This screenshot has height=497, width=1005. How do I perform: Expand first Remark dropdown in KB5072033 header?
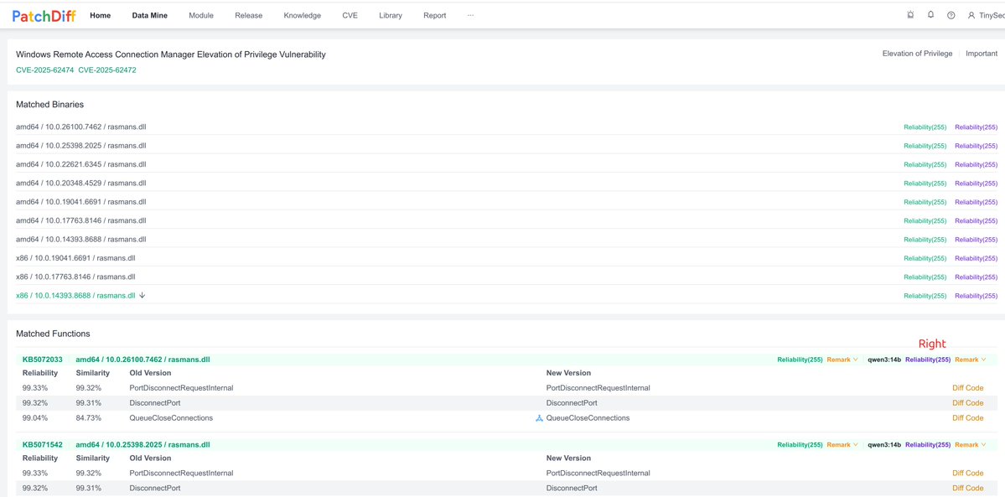tap(842, 360)
